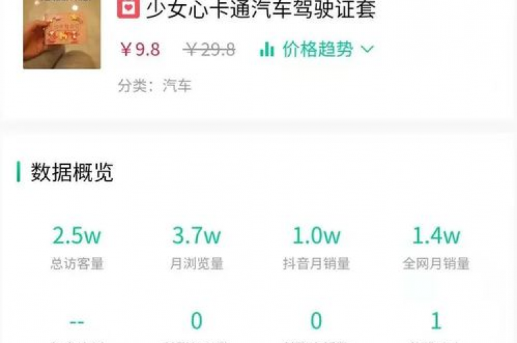Click the 总访客量 label
The height and width of the screenshot is (343, 517).
77,264
